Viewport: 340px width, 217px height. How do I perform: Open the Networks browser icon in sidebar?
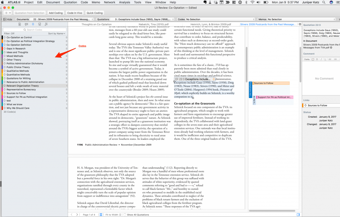46,24
